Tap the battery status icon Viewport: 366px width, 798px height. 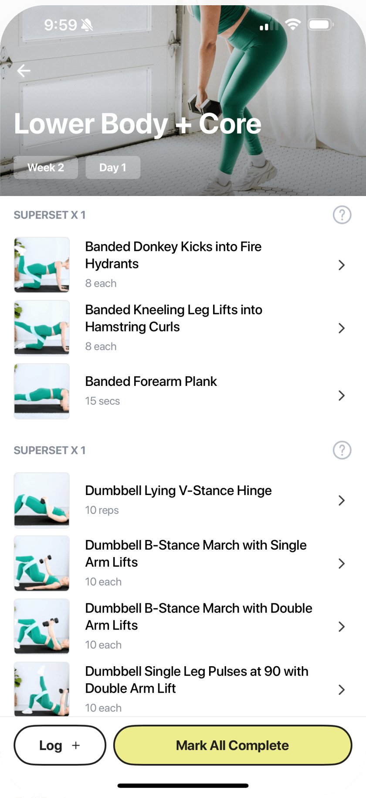tap(321, 25)
